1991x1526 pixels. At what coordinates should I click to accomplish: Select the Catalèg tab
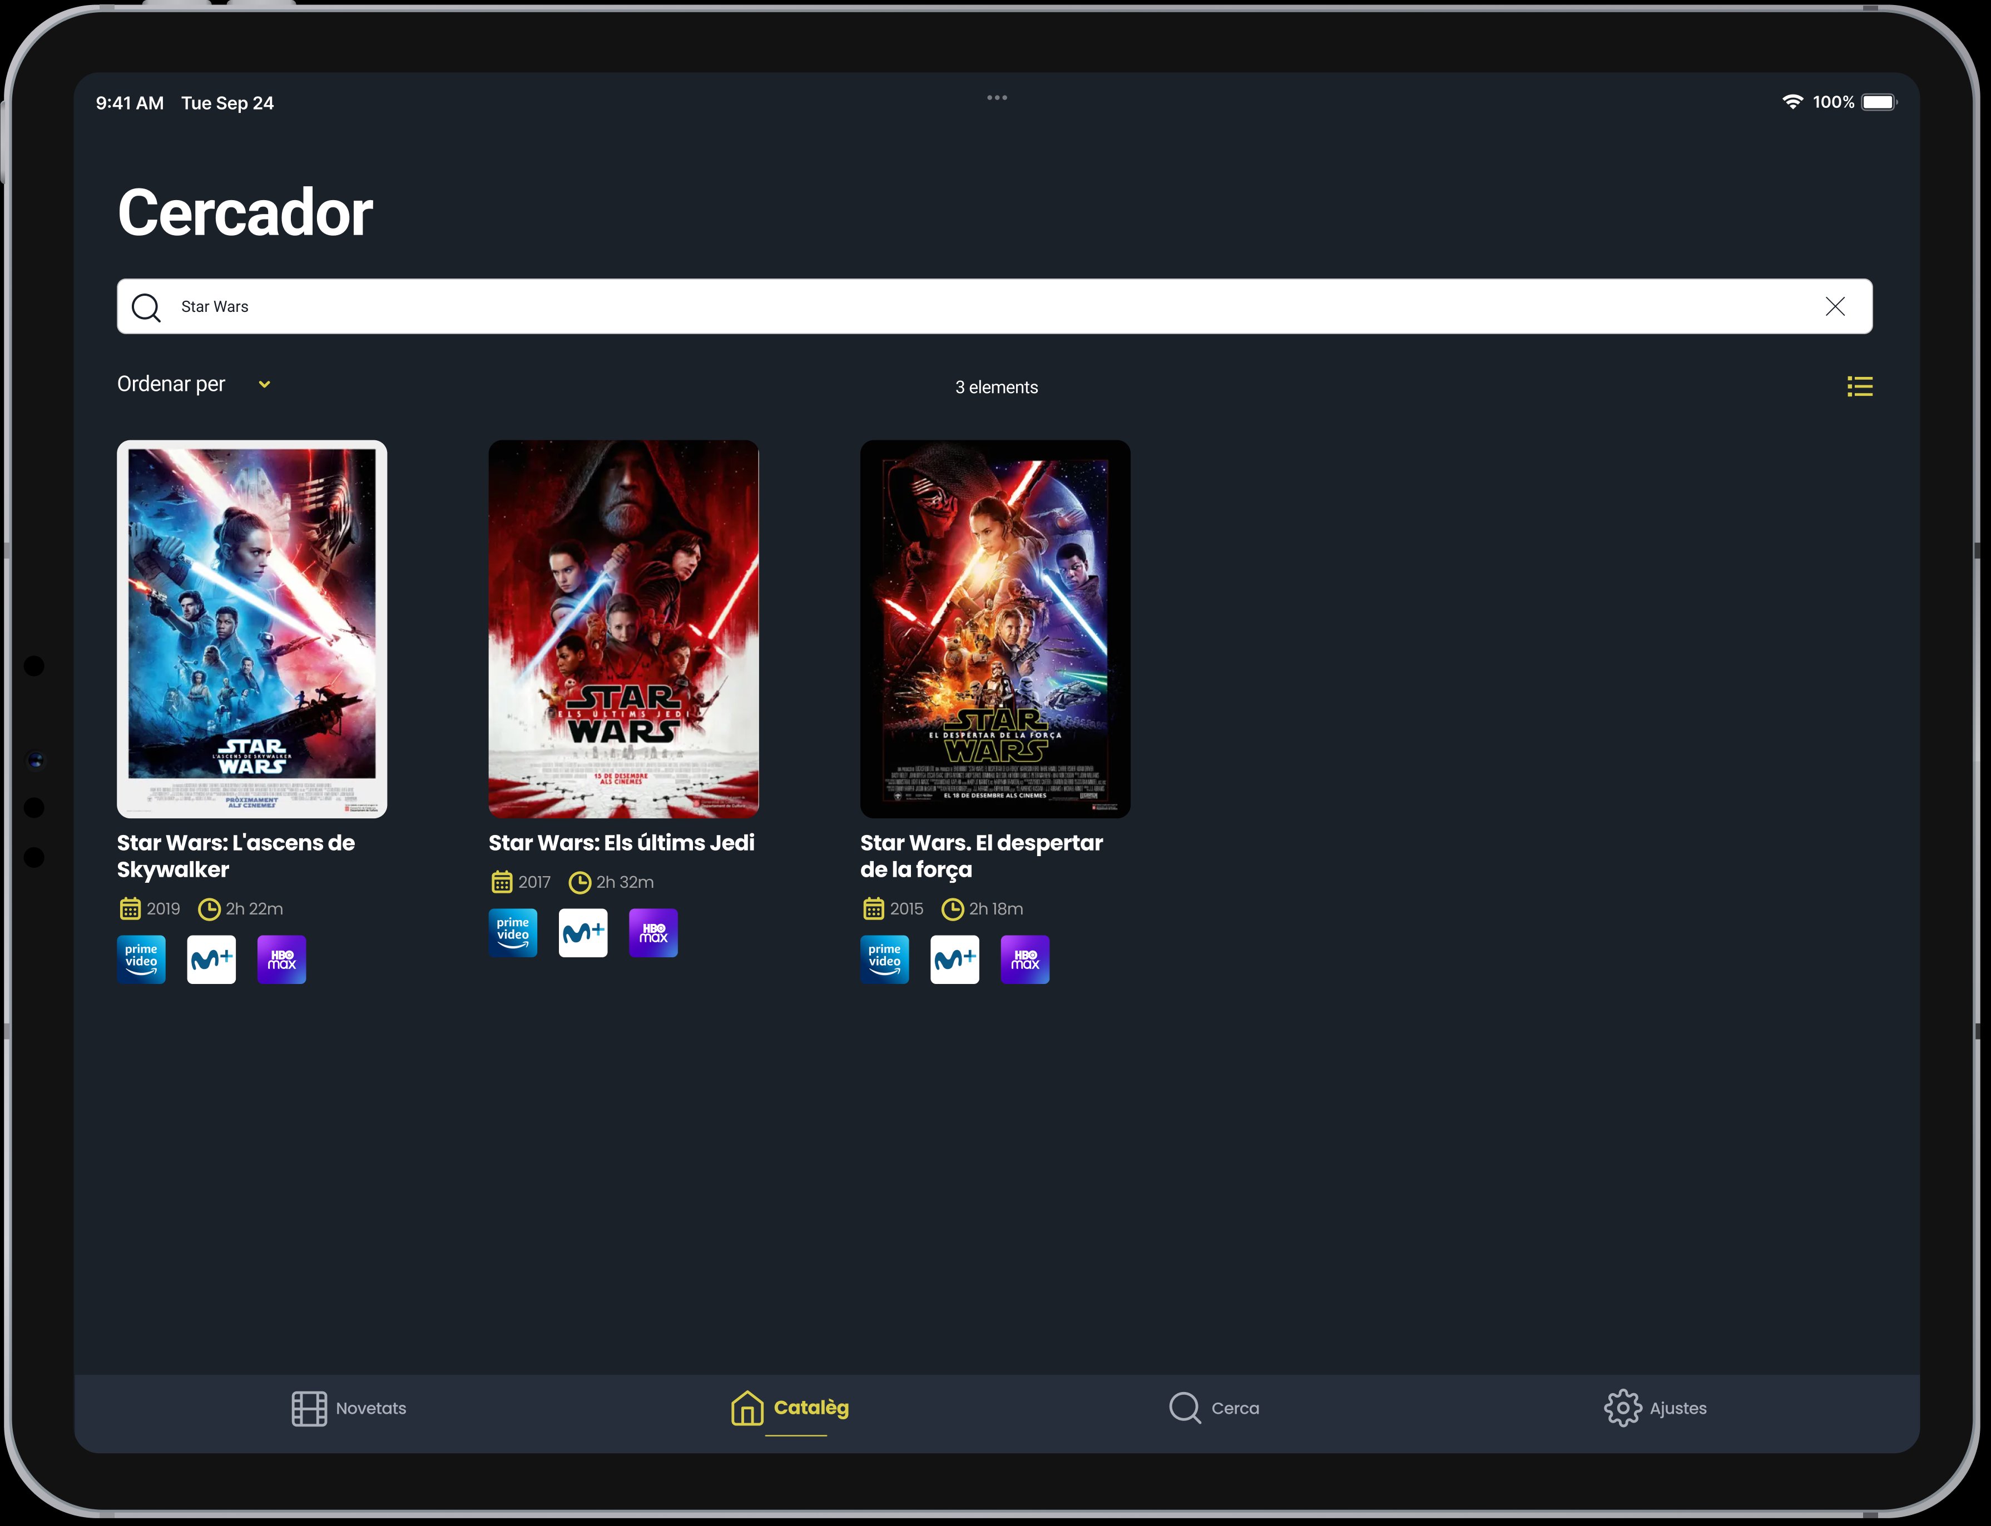791,1408
